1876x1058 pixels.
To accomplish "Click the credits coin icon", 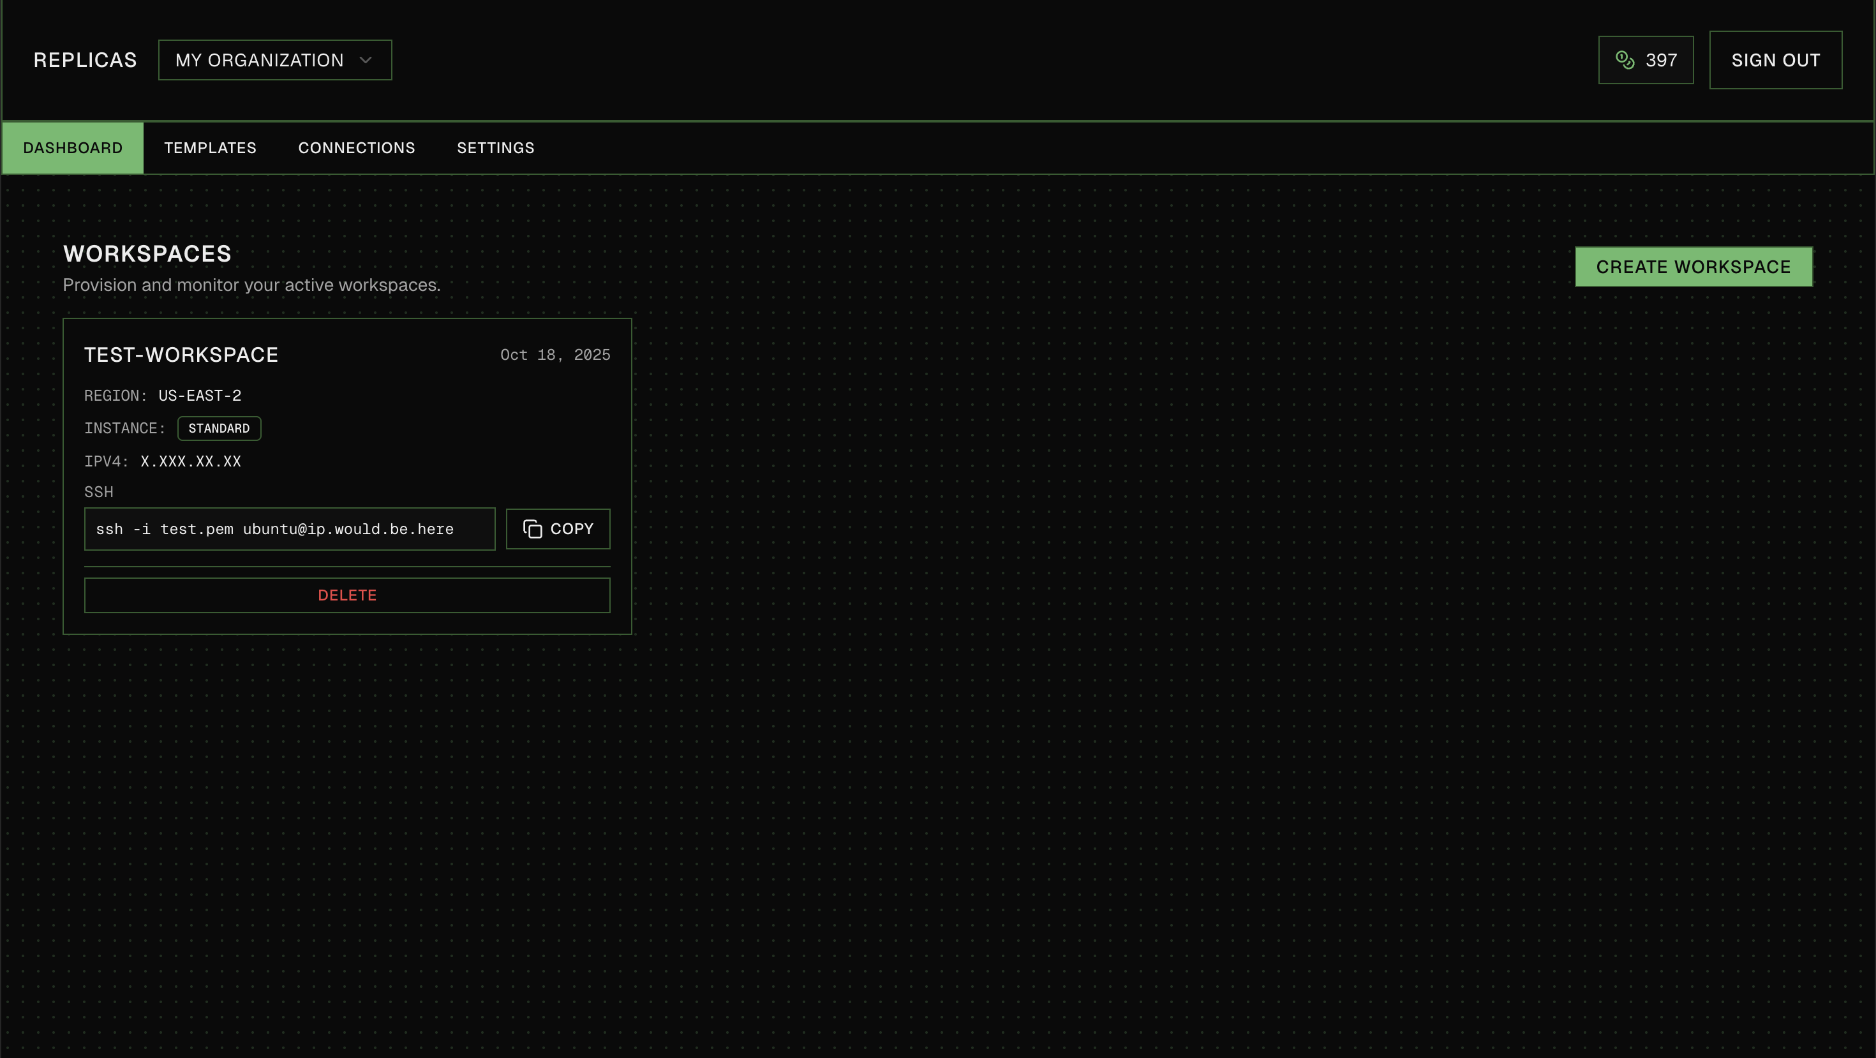I will point(1625,60).
